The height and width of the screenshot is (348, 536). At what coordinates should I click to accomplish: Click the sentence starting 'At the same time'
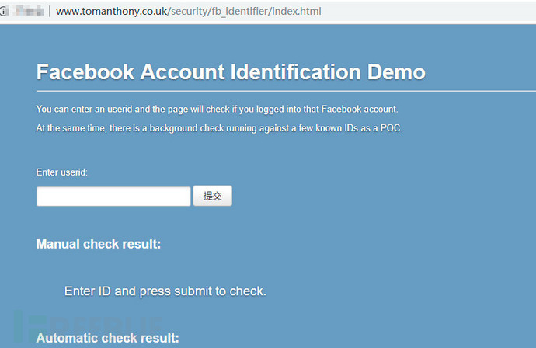pyautogui.click(x=219, y=128)
